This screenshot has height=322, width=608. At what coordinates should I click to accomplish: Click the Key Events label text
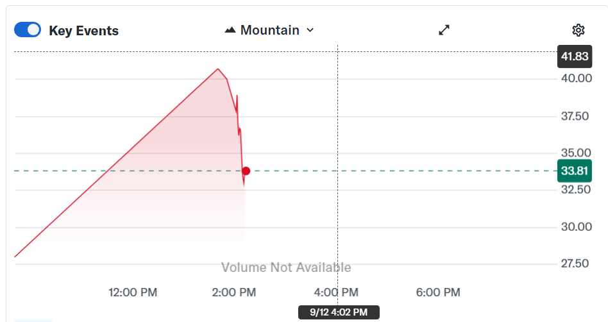point(83,31)
